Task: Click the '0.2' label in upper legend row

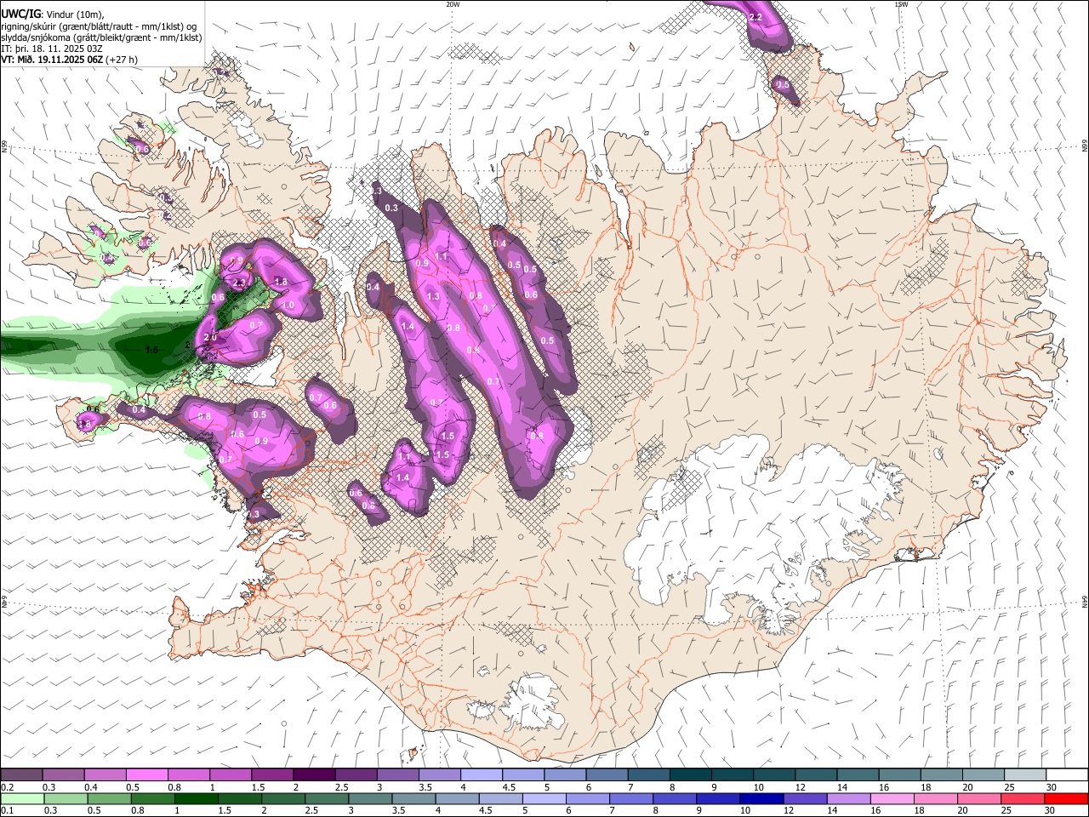Action: [8, 787]
